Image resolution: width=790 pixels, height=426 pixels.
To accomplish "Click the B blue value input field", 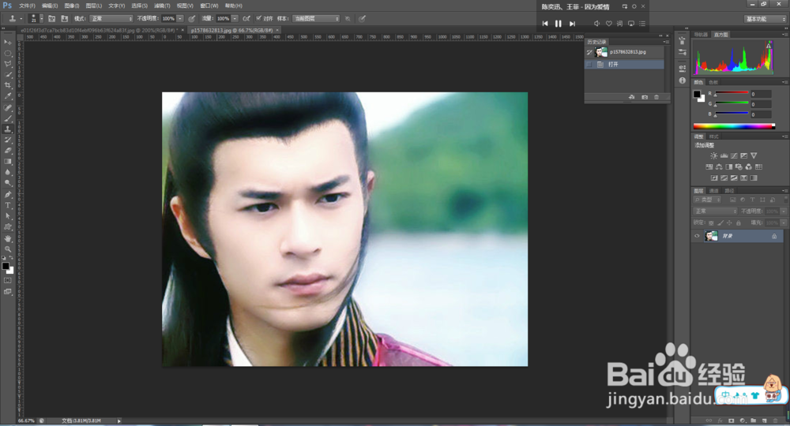I will coord(761,114).
